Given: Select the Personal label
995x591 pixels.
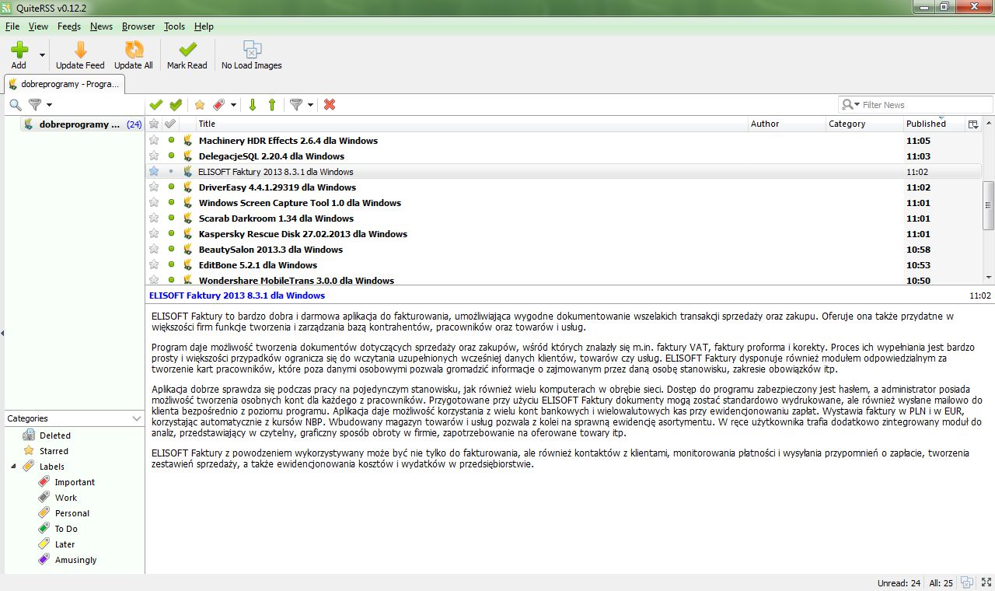Looking at the screenshot, I should click(72, 513).
